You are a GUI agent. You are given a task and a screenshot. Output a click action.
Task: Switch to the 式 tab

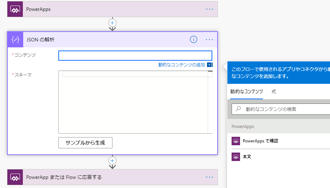pyautogui.click(x=274, y=92)
